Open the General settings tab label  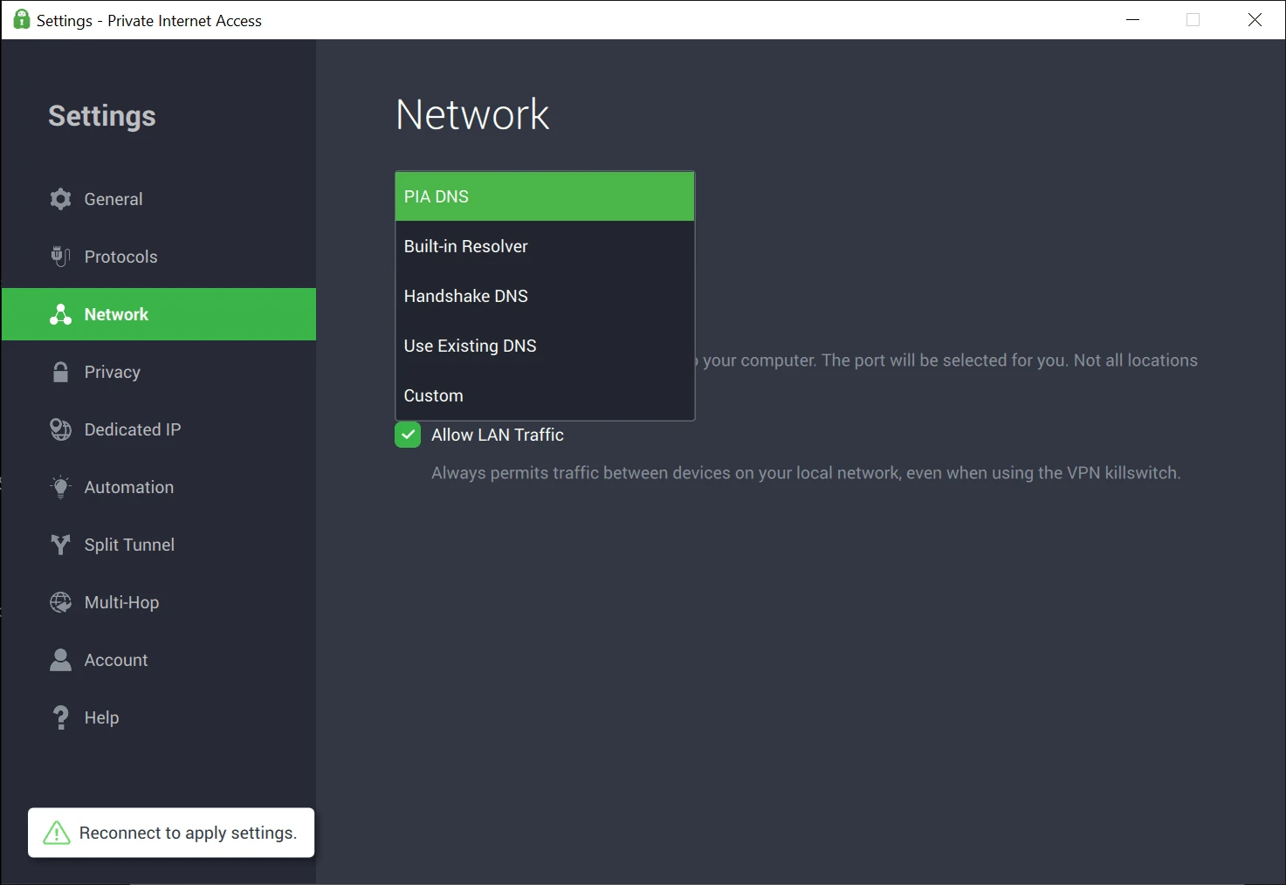point(113,199)
